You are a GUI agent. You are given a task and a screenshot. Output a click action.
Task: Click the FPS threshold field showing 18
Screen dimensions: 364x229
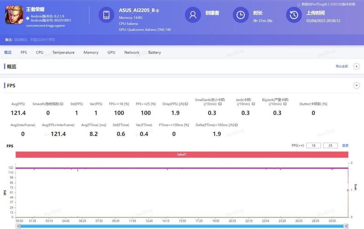click(313, 145)
